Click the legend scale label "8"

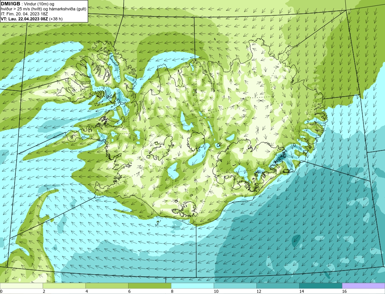coord(172,291)
